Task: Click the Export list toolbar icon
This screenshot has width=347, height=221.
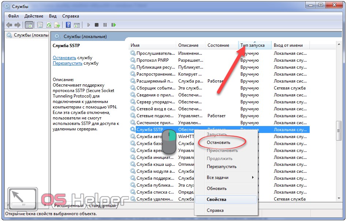Action: tap(57, 25)
